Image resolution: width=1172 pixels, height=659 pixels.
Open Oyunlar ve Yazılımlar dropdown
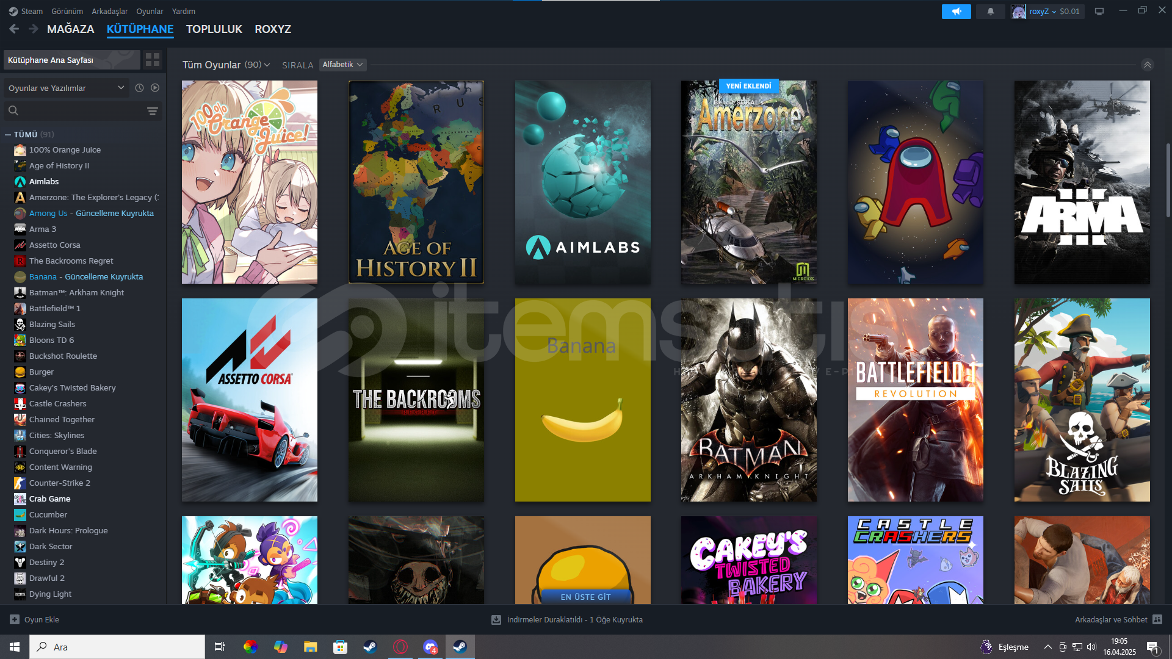(x=66, y=88)
